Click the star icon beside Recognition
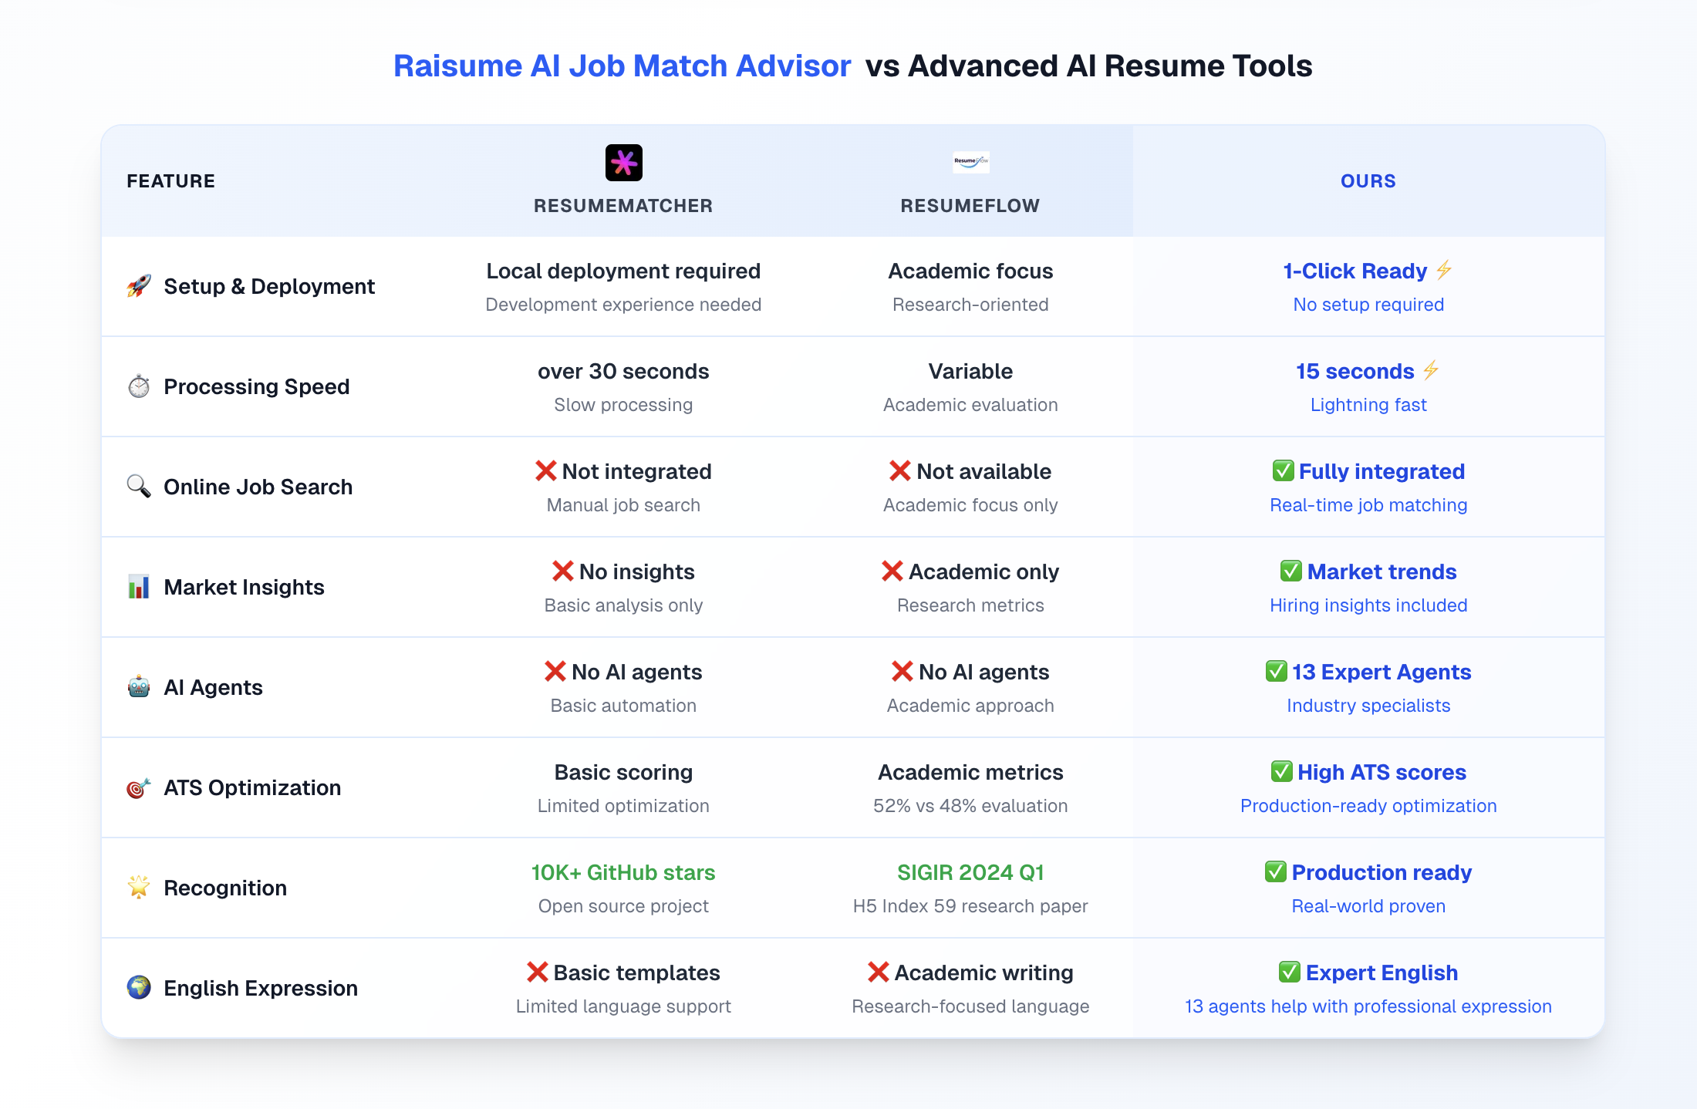 (x=139, y=888)
